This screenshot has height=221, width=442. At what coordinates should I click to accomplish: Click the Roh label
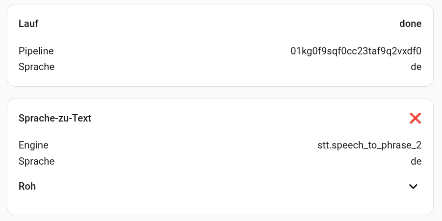point(27,186)
